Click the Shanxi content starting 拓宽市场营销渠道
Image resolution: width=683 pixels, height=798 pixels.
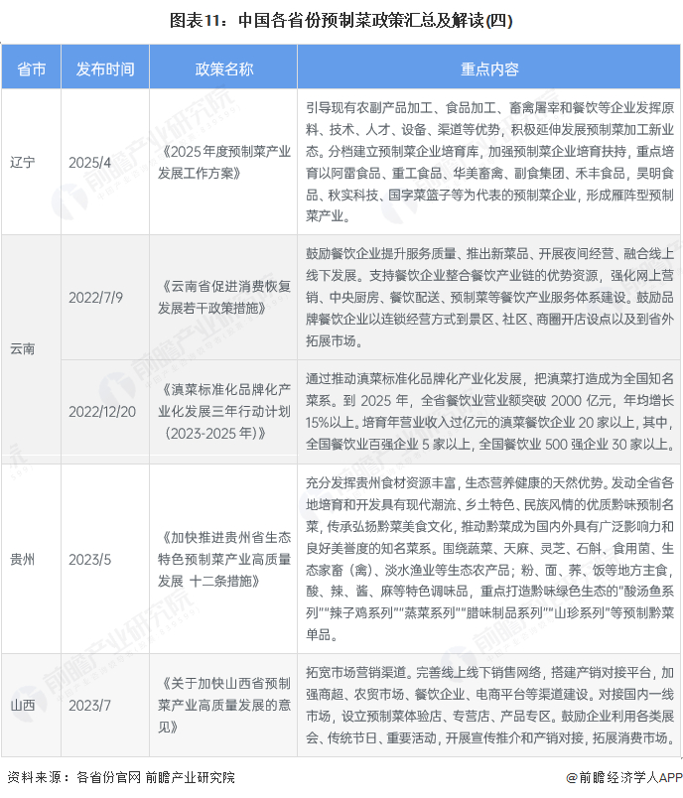click(489, 705)
